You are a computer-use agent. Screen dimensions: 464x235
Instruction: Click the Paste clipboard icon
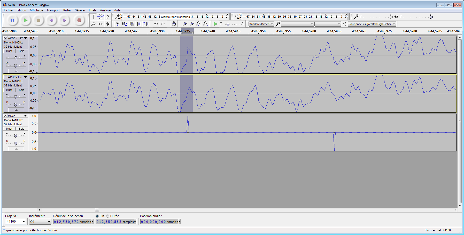(x=132, y=24)
